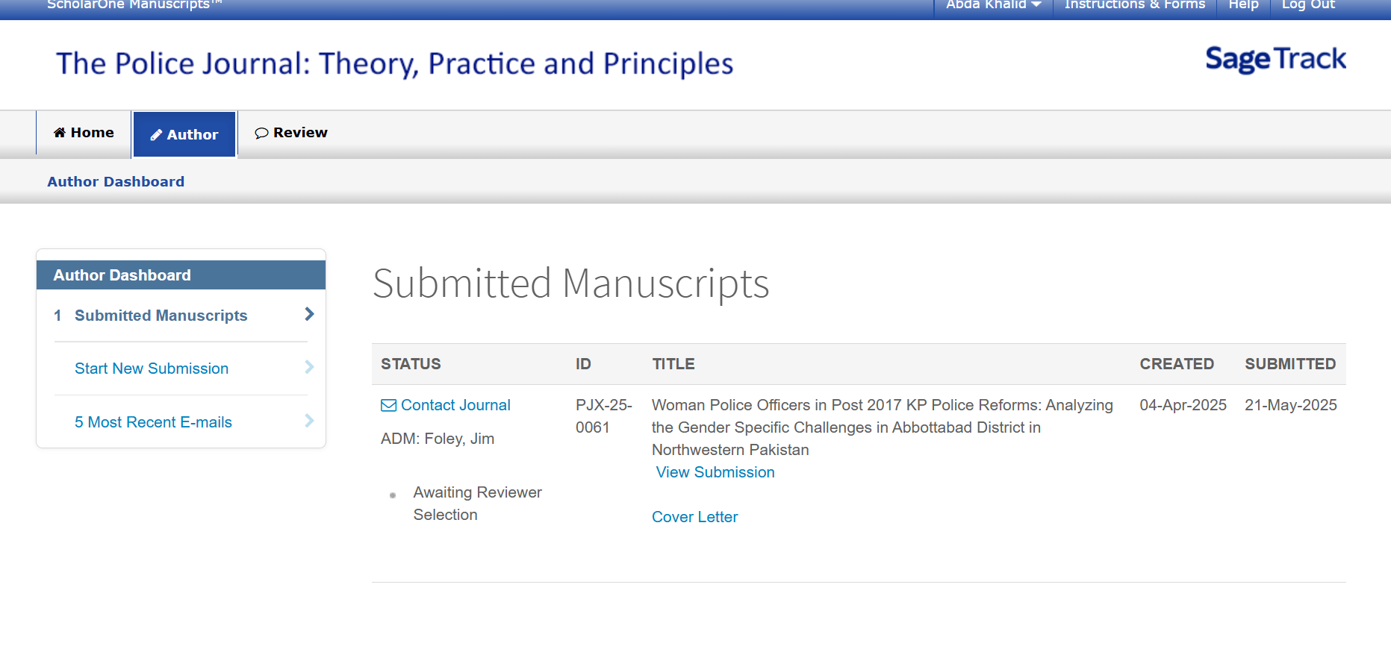Open the Help link in top bar

point(1243,5)
